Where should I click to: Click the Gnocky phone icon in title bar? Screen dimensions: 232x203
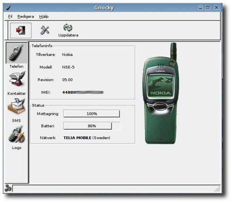[9, 7]
